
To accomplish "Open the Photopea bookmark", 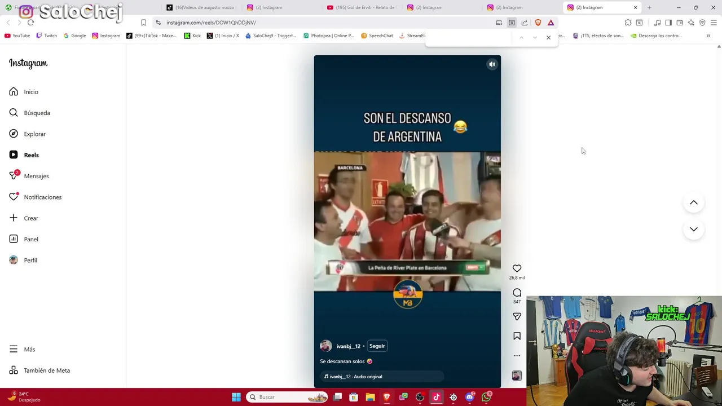I will pyautogui.click(x=329, y=36).
